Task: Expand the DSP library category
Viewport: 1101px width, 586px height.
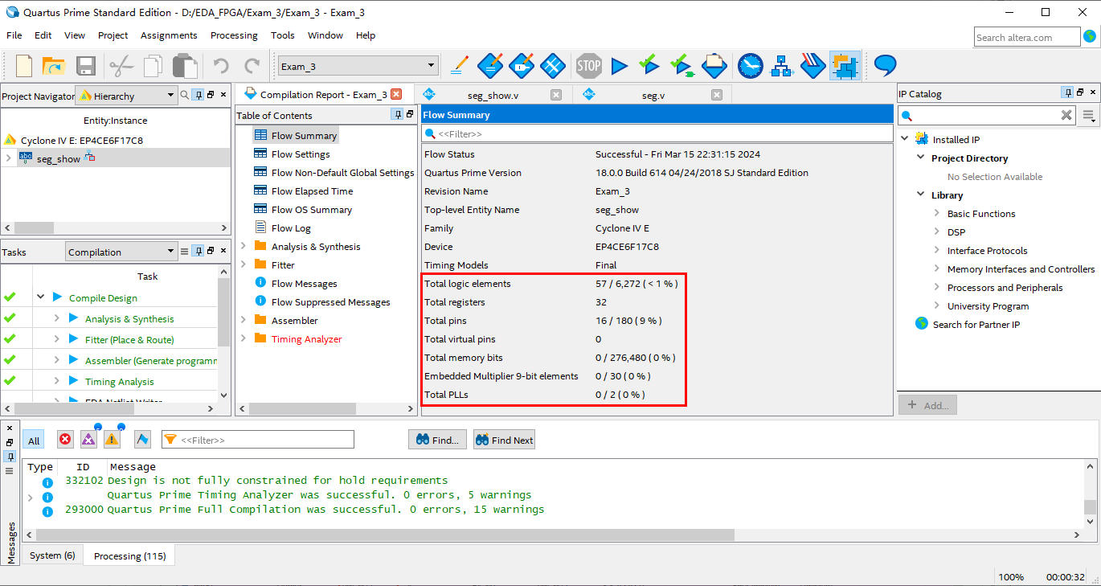Action: click(x=938, y=232)
